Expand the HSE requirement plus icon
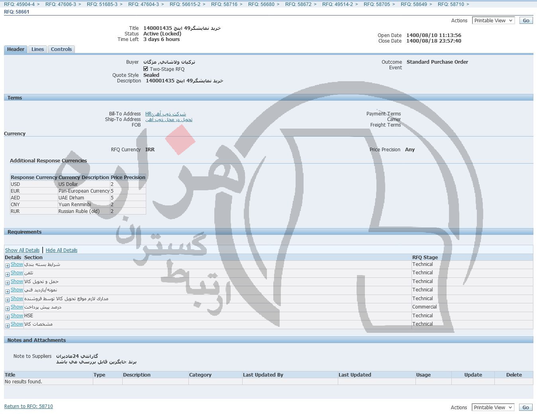Viewport: 537px width, 414px height. click(7, 317)
